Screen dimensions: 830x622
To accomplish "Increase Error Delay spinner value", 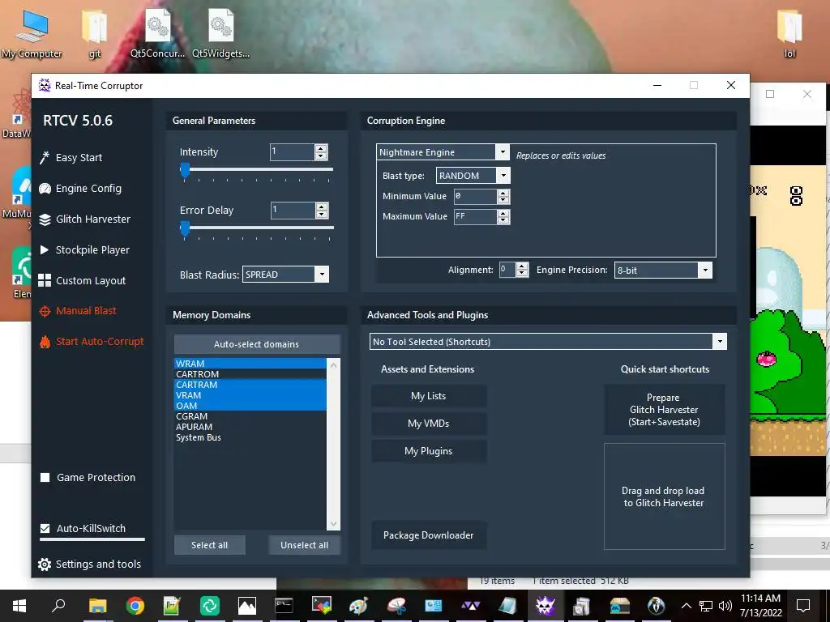I will 321,207.
